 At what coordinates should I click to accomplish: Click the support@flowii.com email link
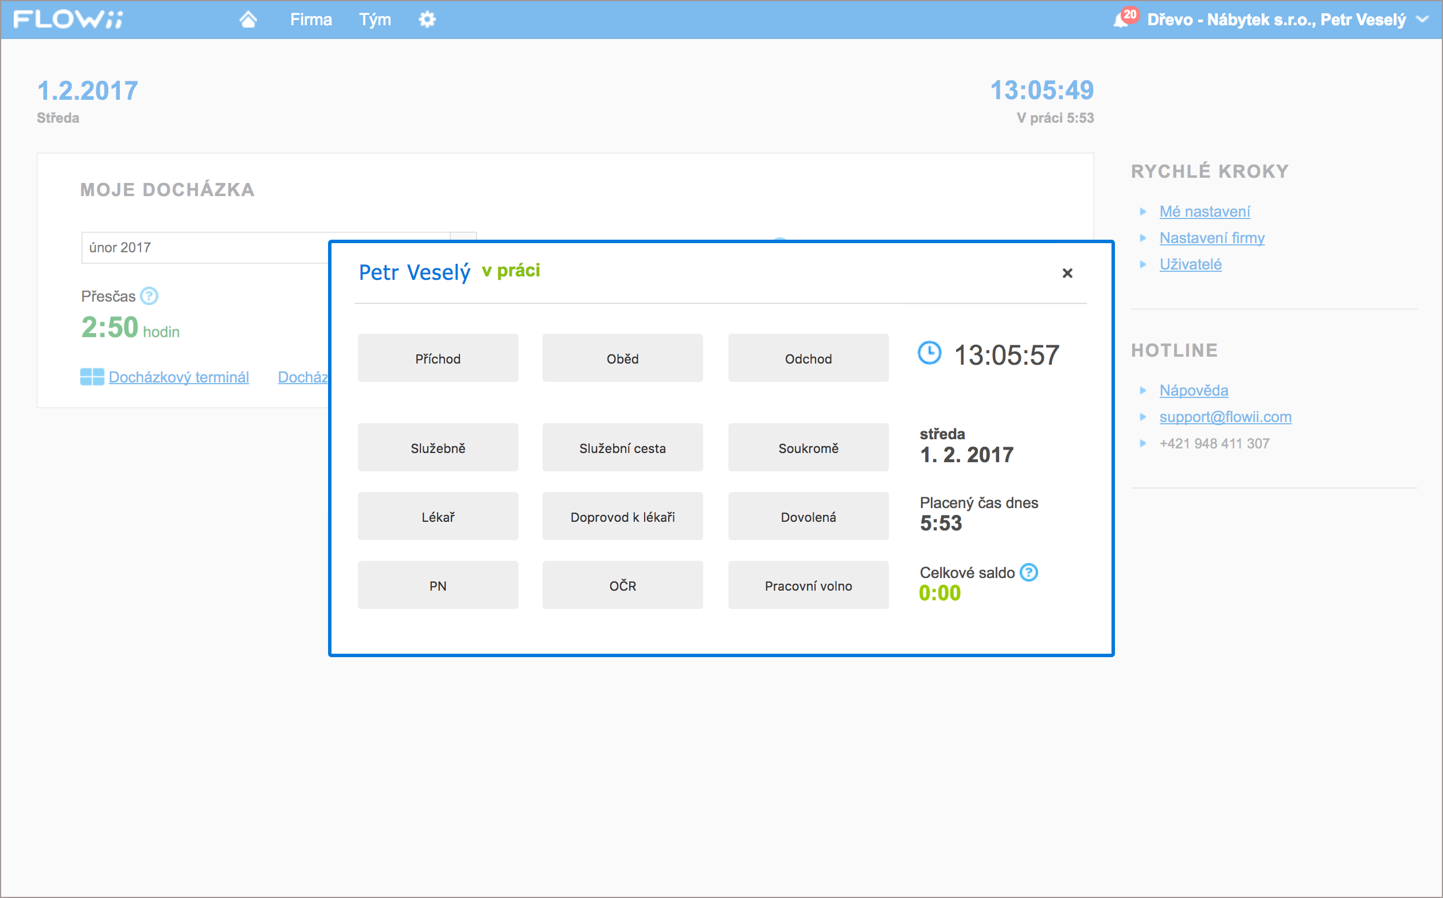coord(1226,417)
